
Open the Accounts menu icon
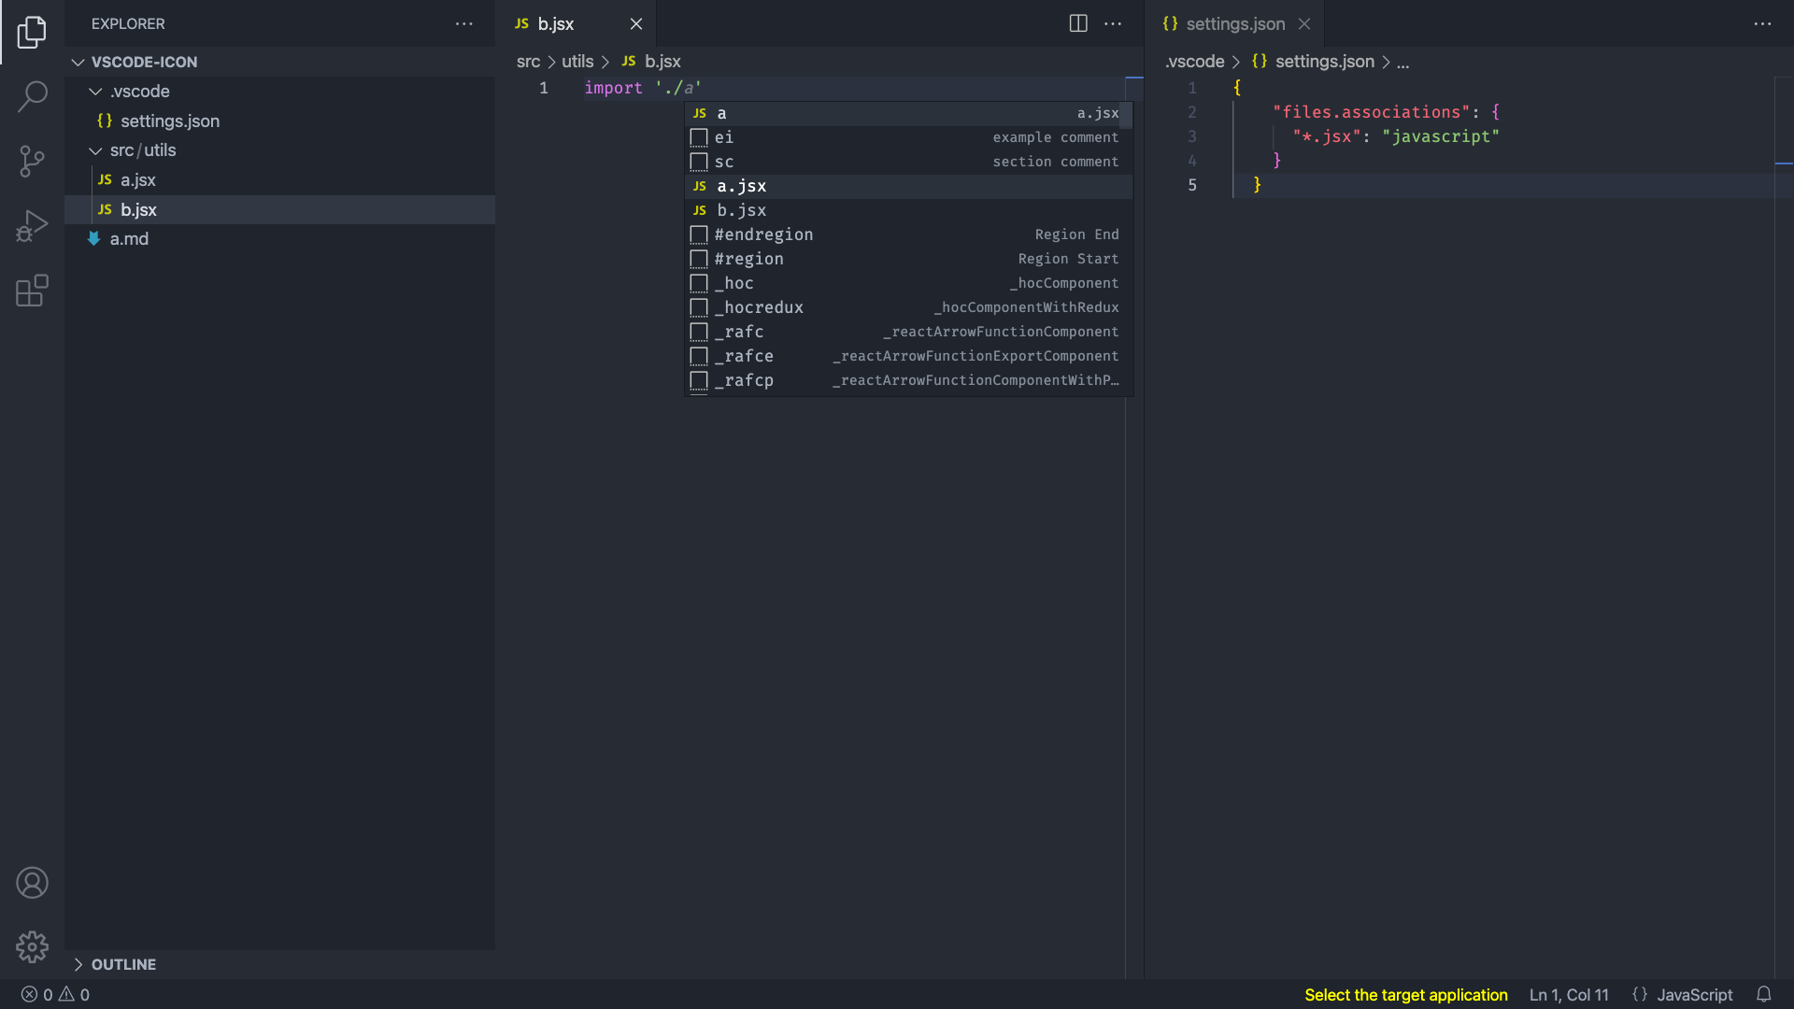coord(32,883)
